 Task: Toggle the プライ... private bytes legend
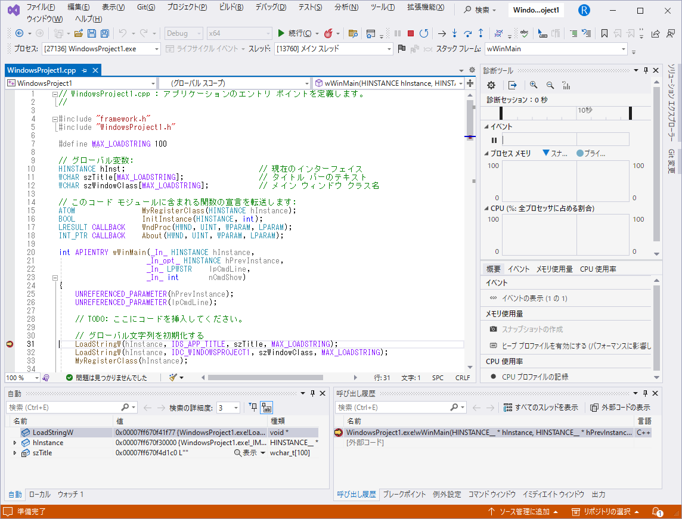[x=591, y=154]
